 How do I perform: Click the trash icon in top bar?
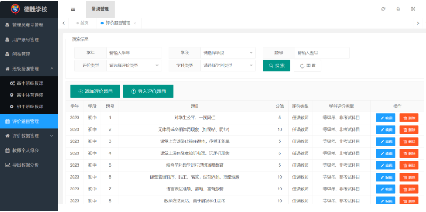tap(398, 9)
